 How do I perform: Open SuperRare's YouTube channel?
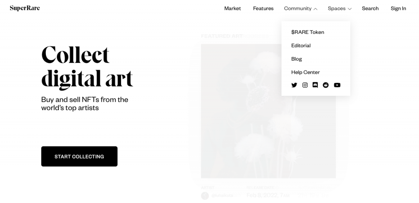coord(337,85)
